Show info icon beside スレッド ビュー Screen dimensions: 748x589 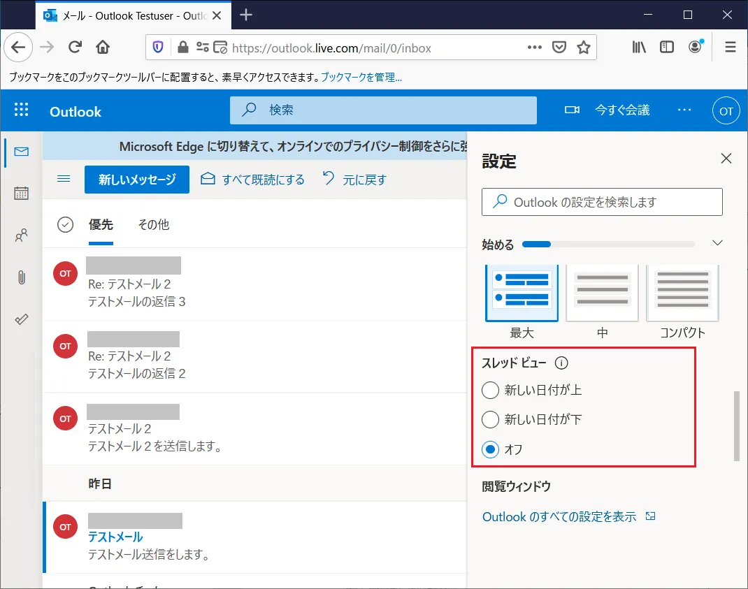coord(561,363)
